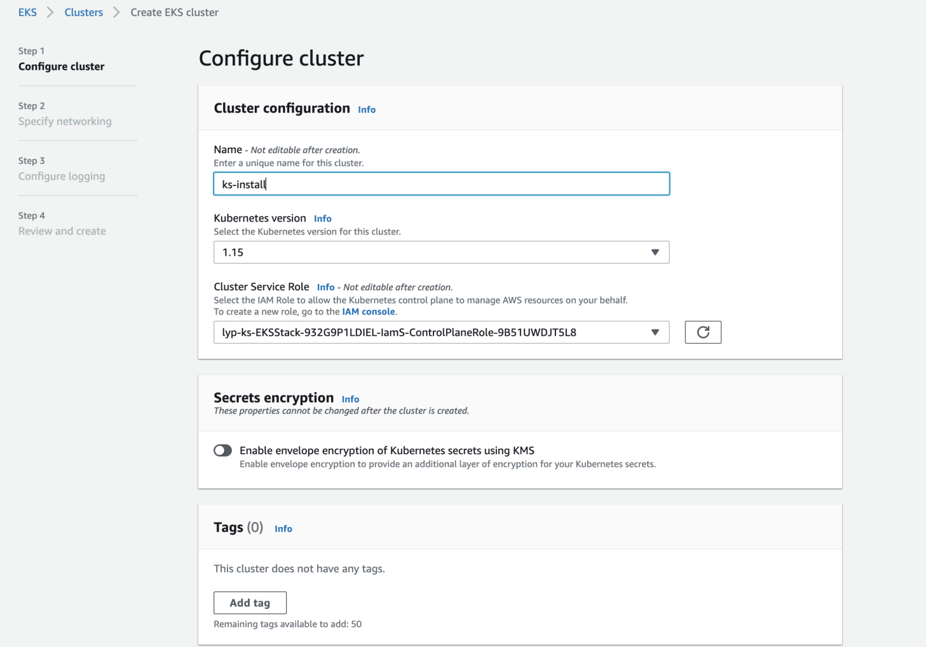
Task: Click Info next to Cluster configuration
Action: 366,109
